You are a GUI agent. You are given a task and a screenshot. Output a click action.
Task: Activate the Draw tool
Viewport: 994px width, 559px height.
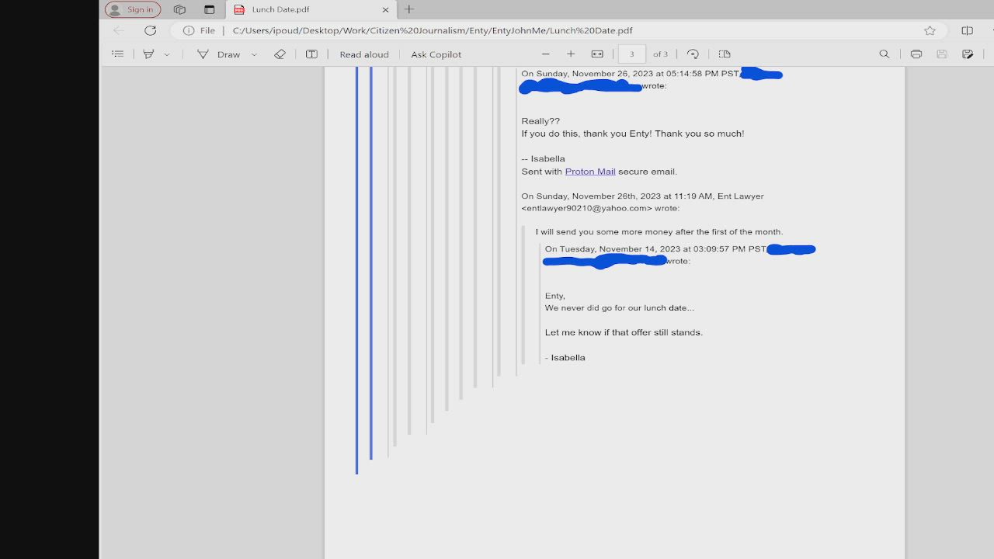coord(219,54)
